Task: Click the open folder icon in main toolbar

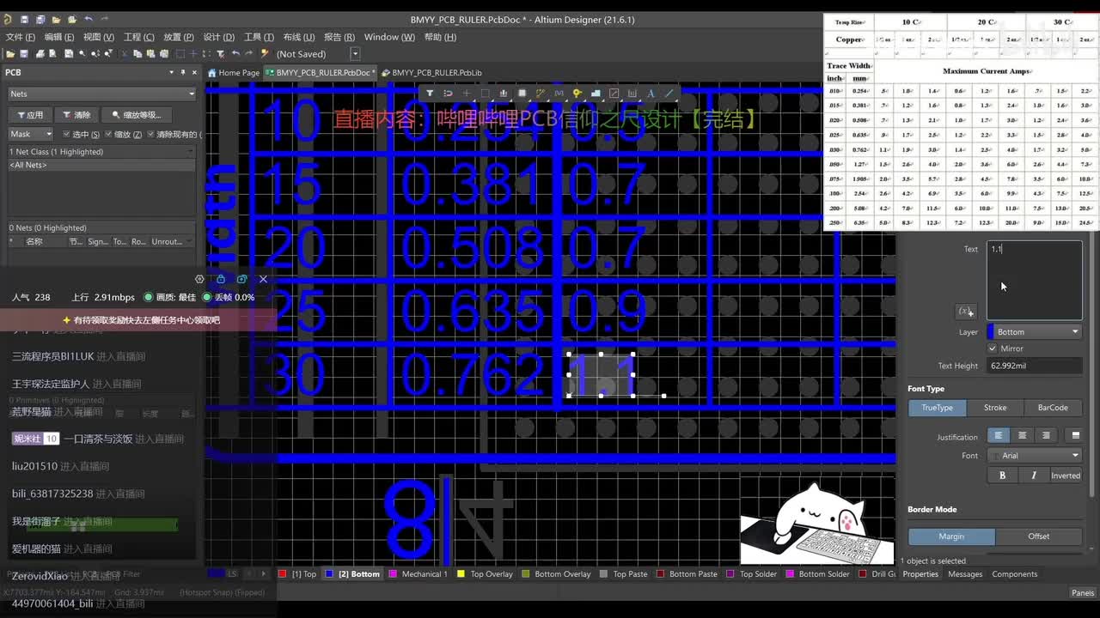Action: 10,53
